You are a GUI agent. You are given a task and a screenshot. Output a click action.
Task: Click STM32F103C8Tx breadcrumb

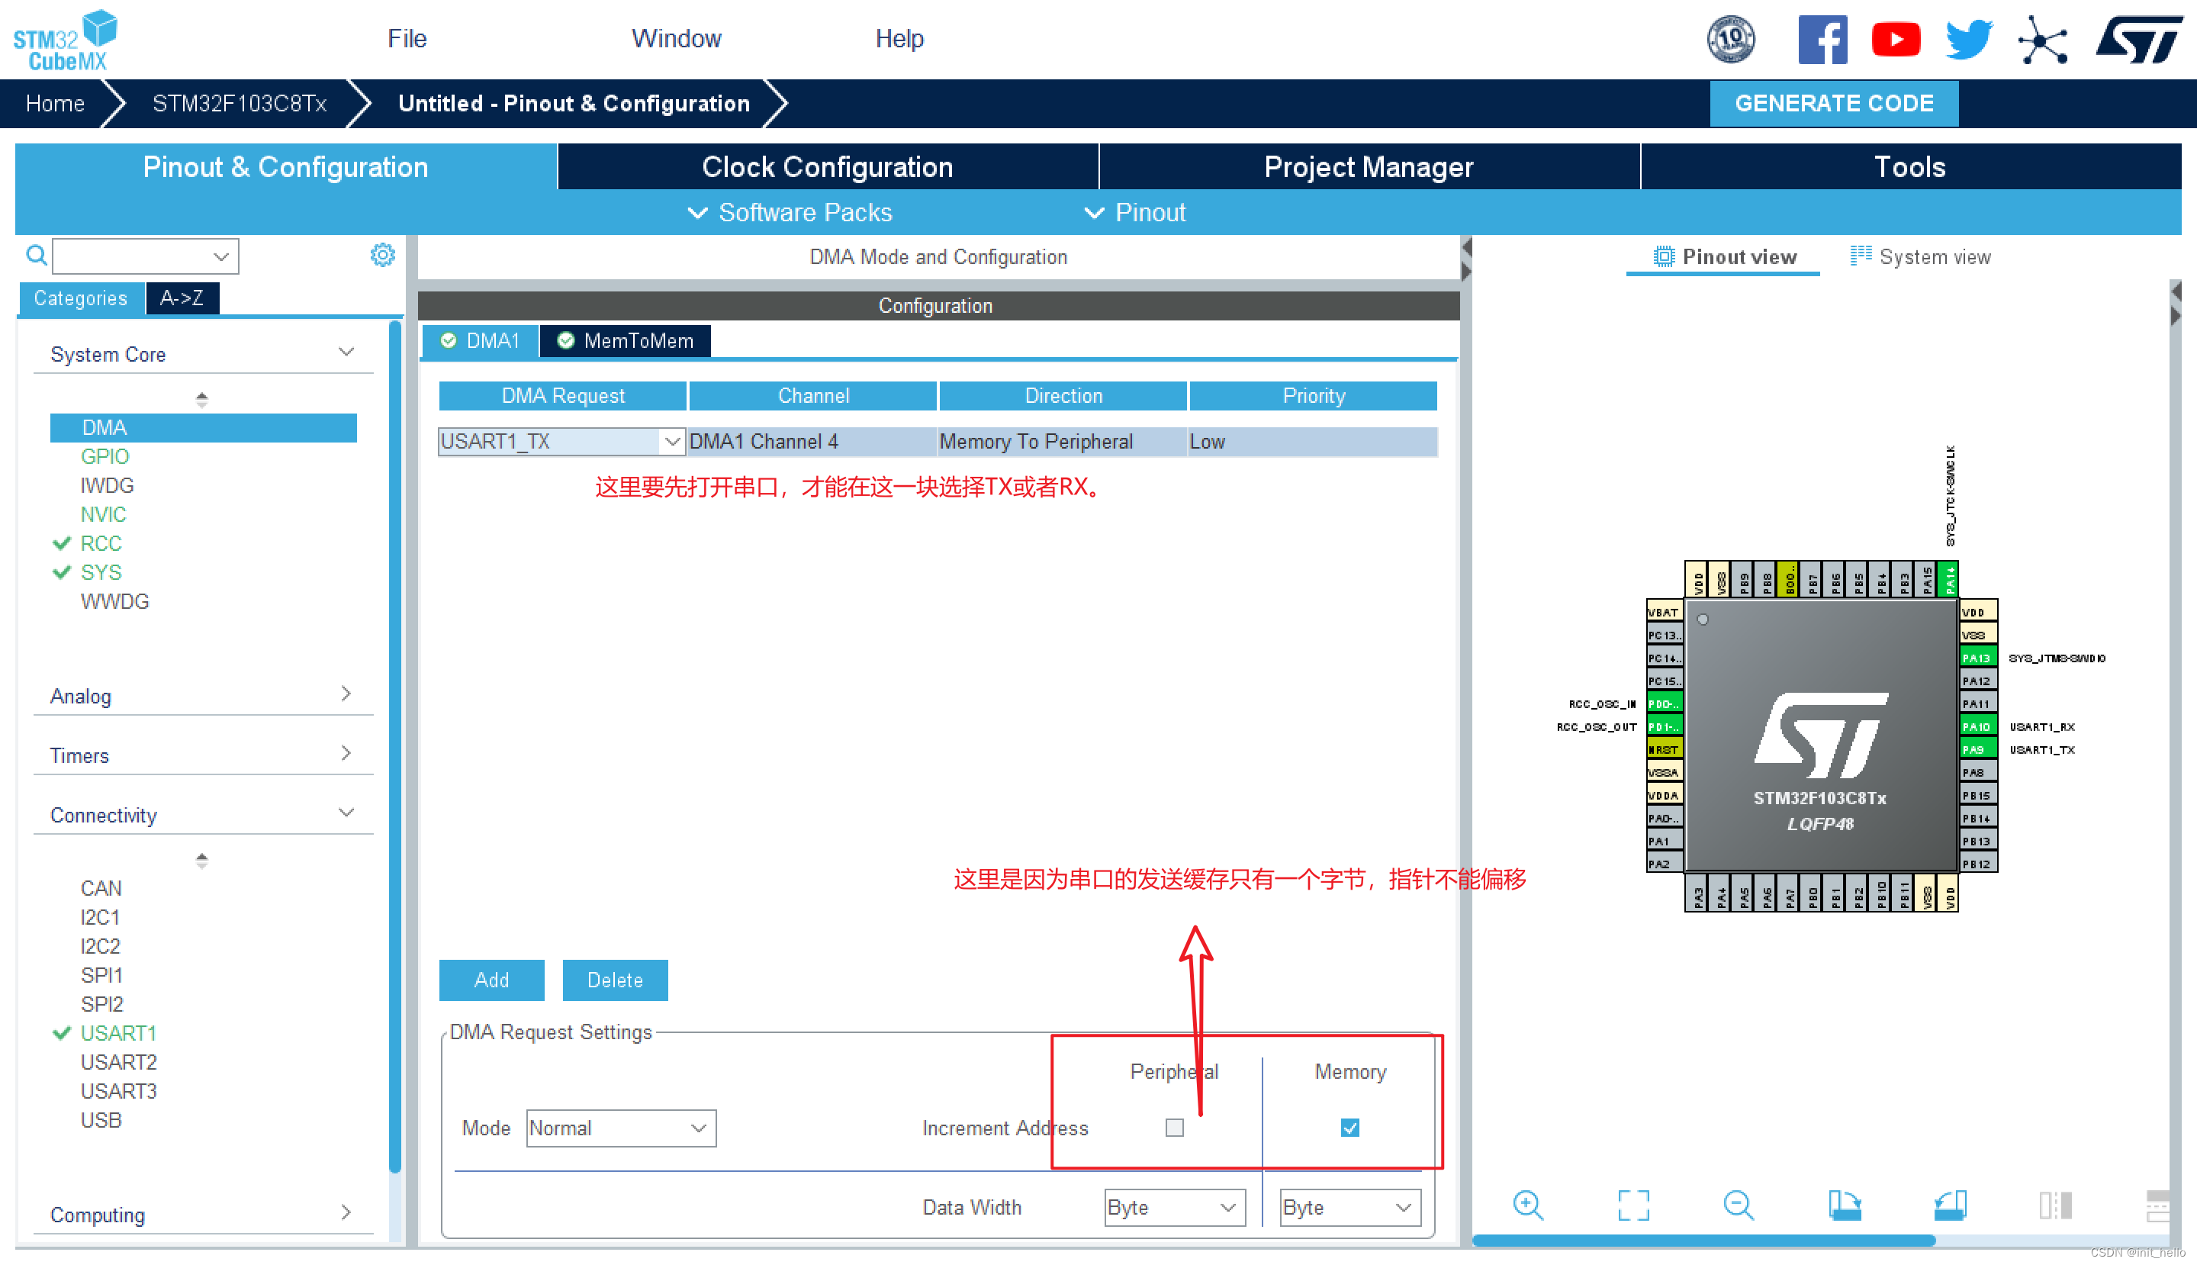(x=239, y=104)
